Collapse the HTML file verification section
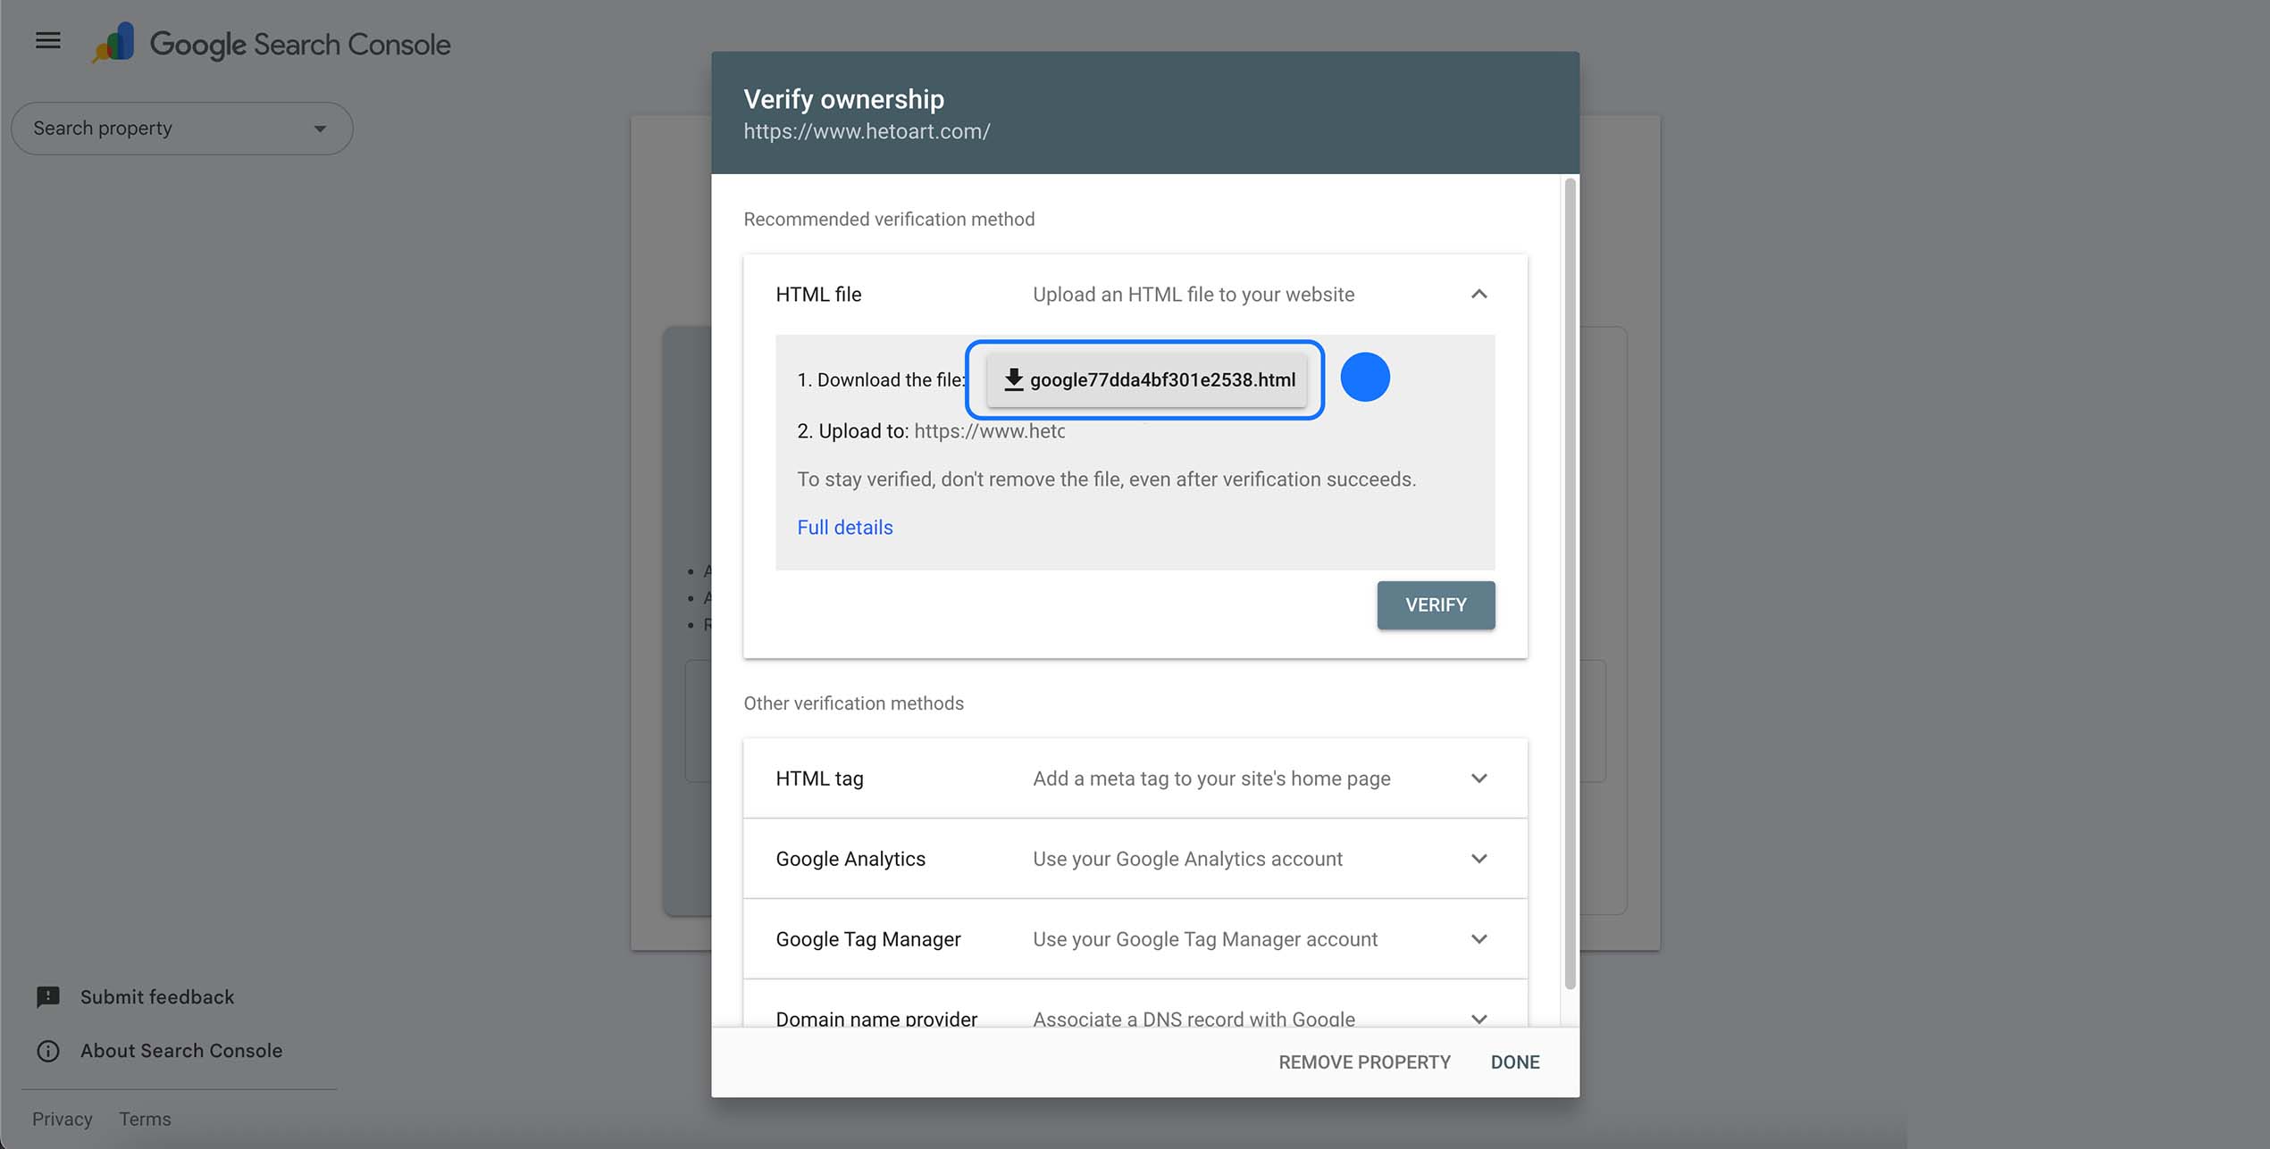2270x1149 pixels. pyautogui.click(x=1479, y=294)
